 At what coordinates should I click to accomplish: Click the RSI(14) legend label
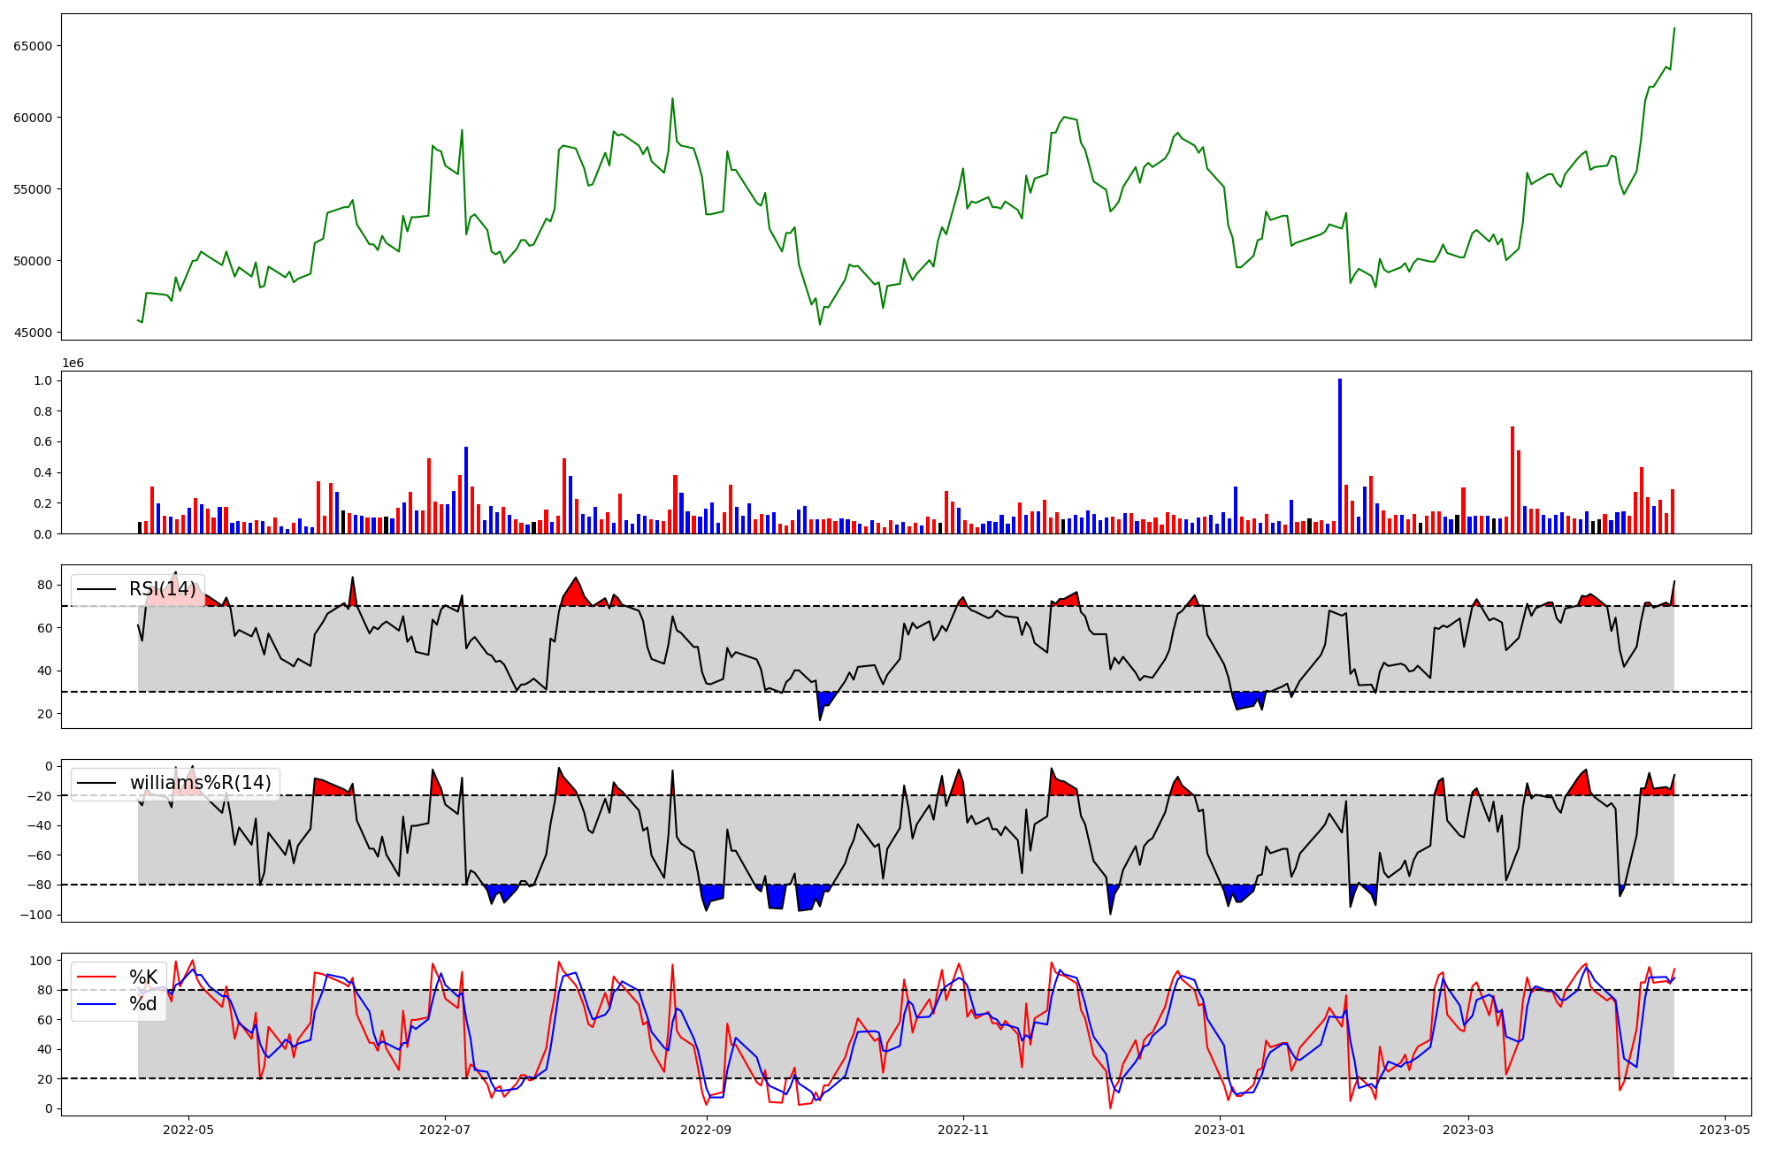(x=163, y=589)
